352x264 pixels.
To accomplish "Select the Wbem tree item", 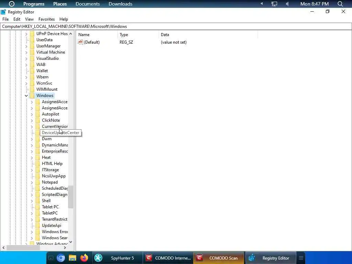I will tap(42, 77).
